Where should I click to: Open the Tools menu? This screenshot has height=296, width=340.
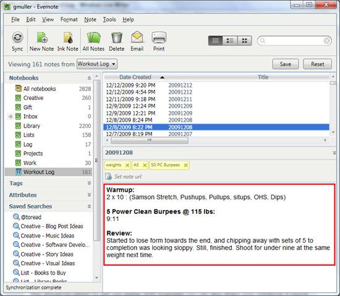[109, 20]
